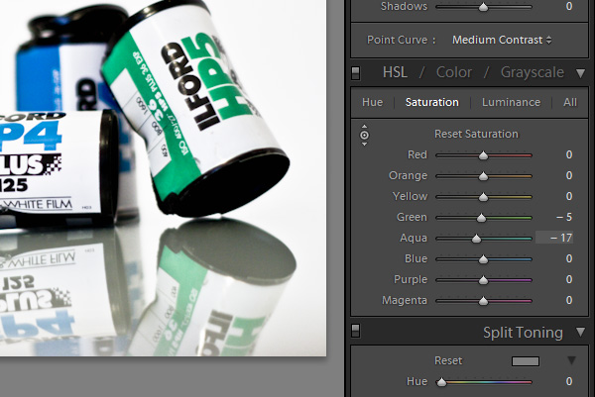The height and width of the screenshot is (397, 595).
Task: Switch to the Saturation tab
Action: [431, 102]
